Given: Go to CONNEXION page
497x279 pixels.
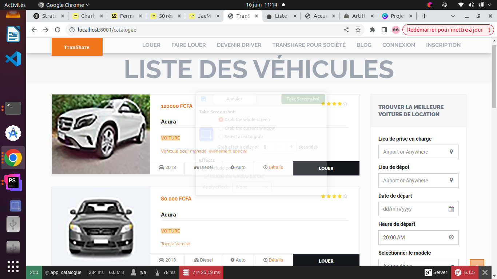Looking at the screenshot, I should point(399,45).
